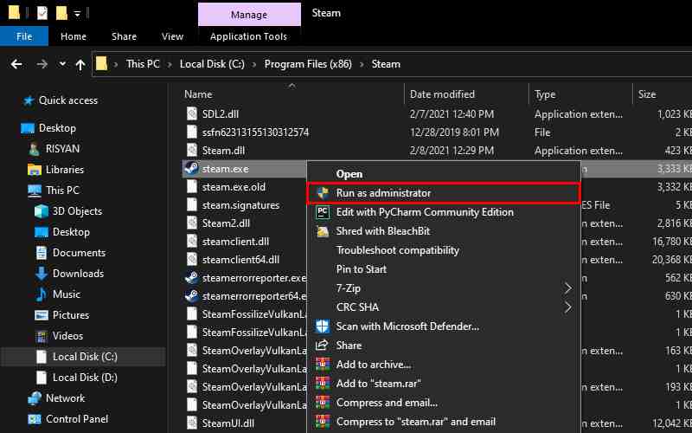Click Program Files (x86) in address bar

pyautogui.click(x=308, y=64)
